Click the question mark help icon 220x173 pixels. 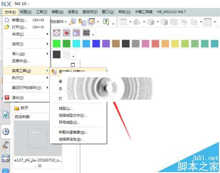[x=106, y=22]
